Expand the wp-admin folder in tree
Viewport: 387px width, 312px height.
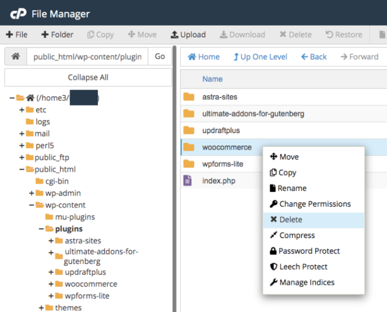(x=32, y=193)
